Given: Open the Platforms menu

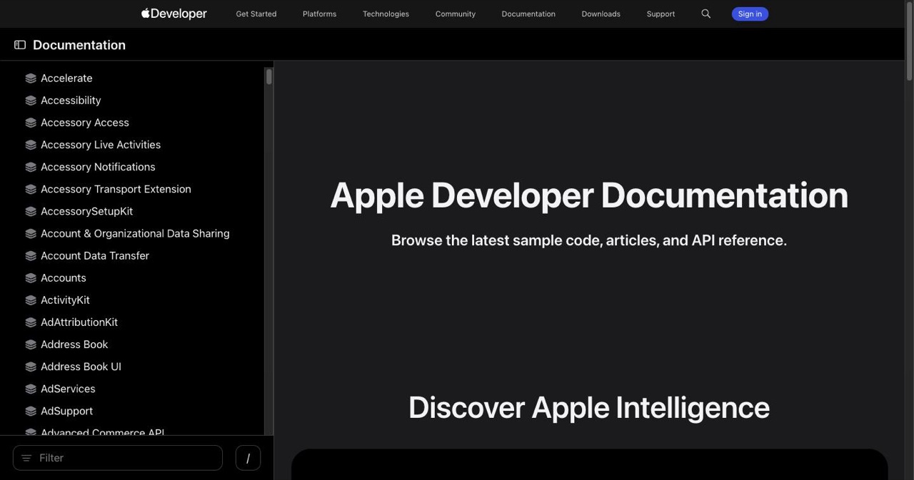Looking at the screenshot, I should (319, 14).
